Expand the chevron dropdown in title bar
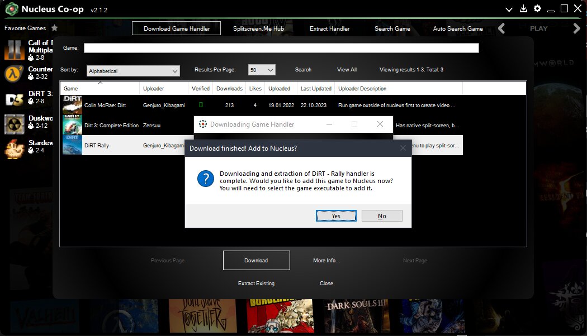 pyautogui.click(x=509, y=9)
